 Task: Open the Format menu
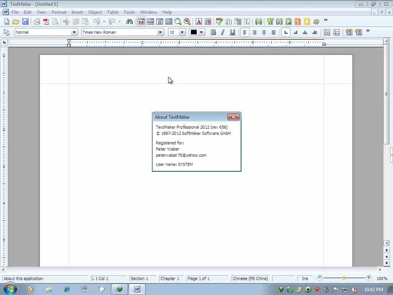click(x=59, y=12)
